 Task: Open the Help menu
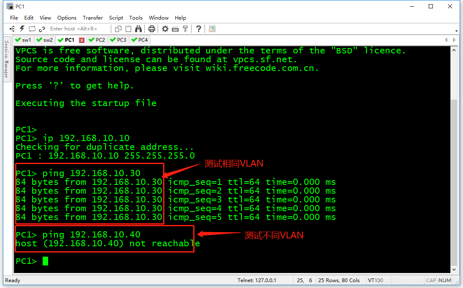180,18
